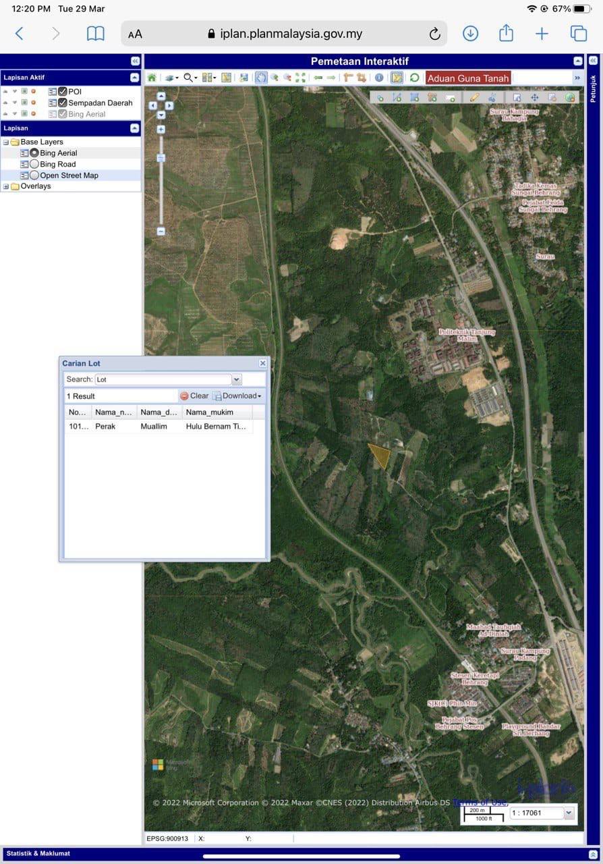Toggle the Sempadan Daerah layer checkbox
The height and width of the screenshot is (864, 603).
(62, 103)
